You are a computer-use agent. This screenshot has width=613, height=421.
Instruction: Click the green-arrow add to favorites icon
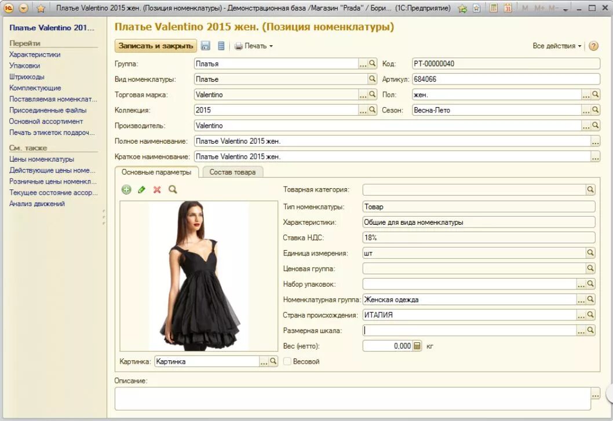click(462, 8)
